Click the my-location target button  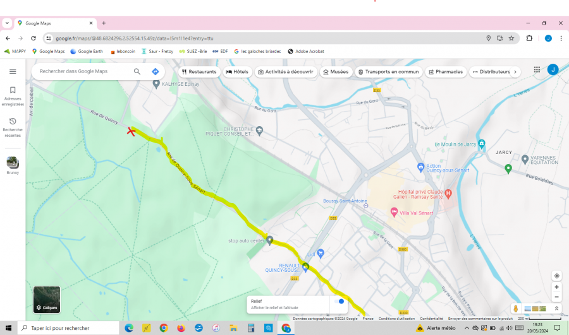pyautogui.click(x=556, y=276)
